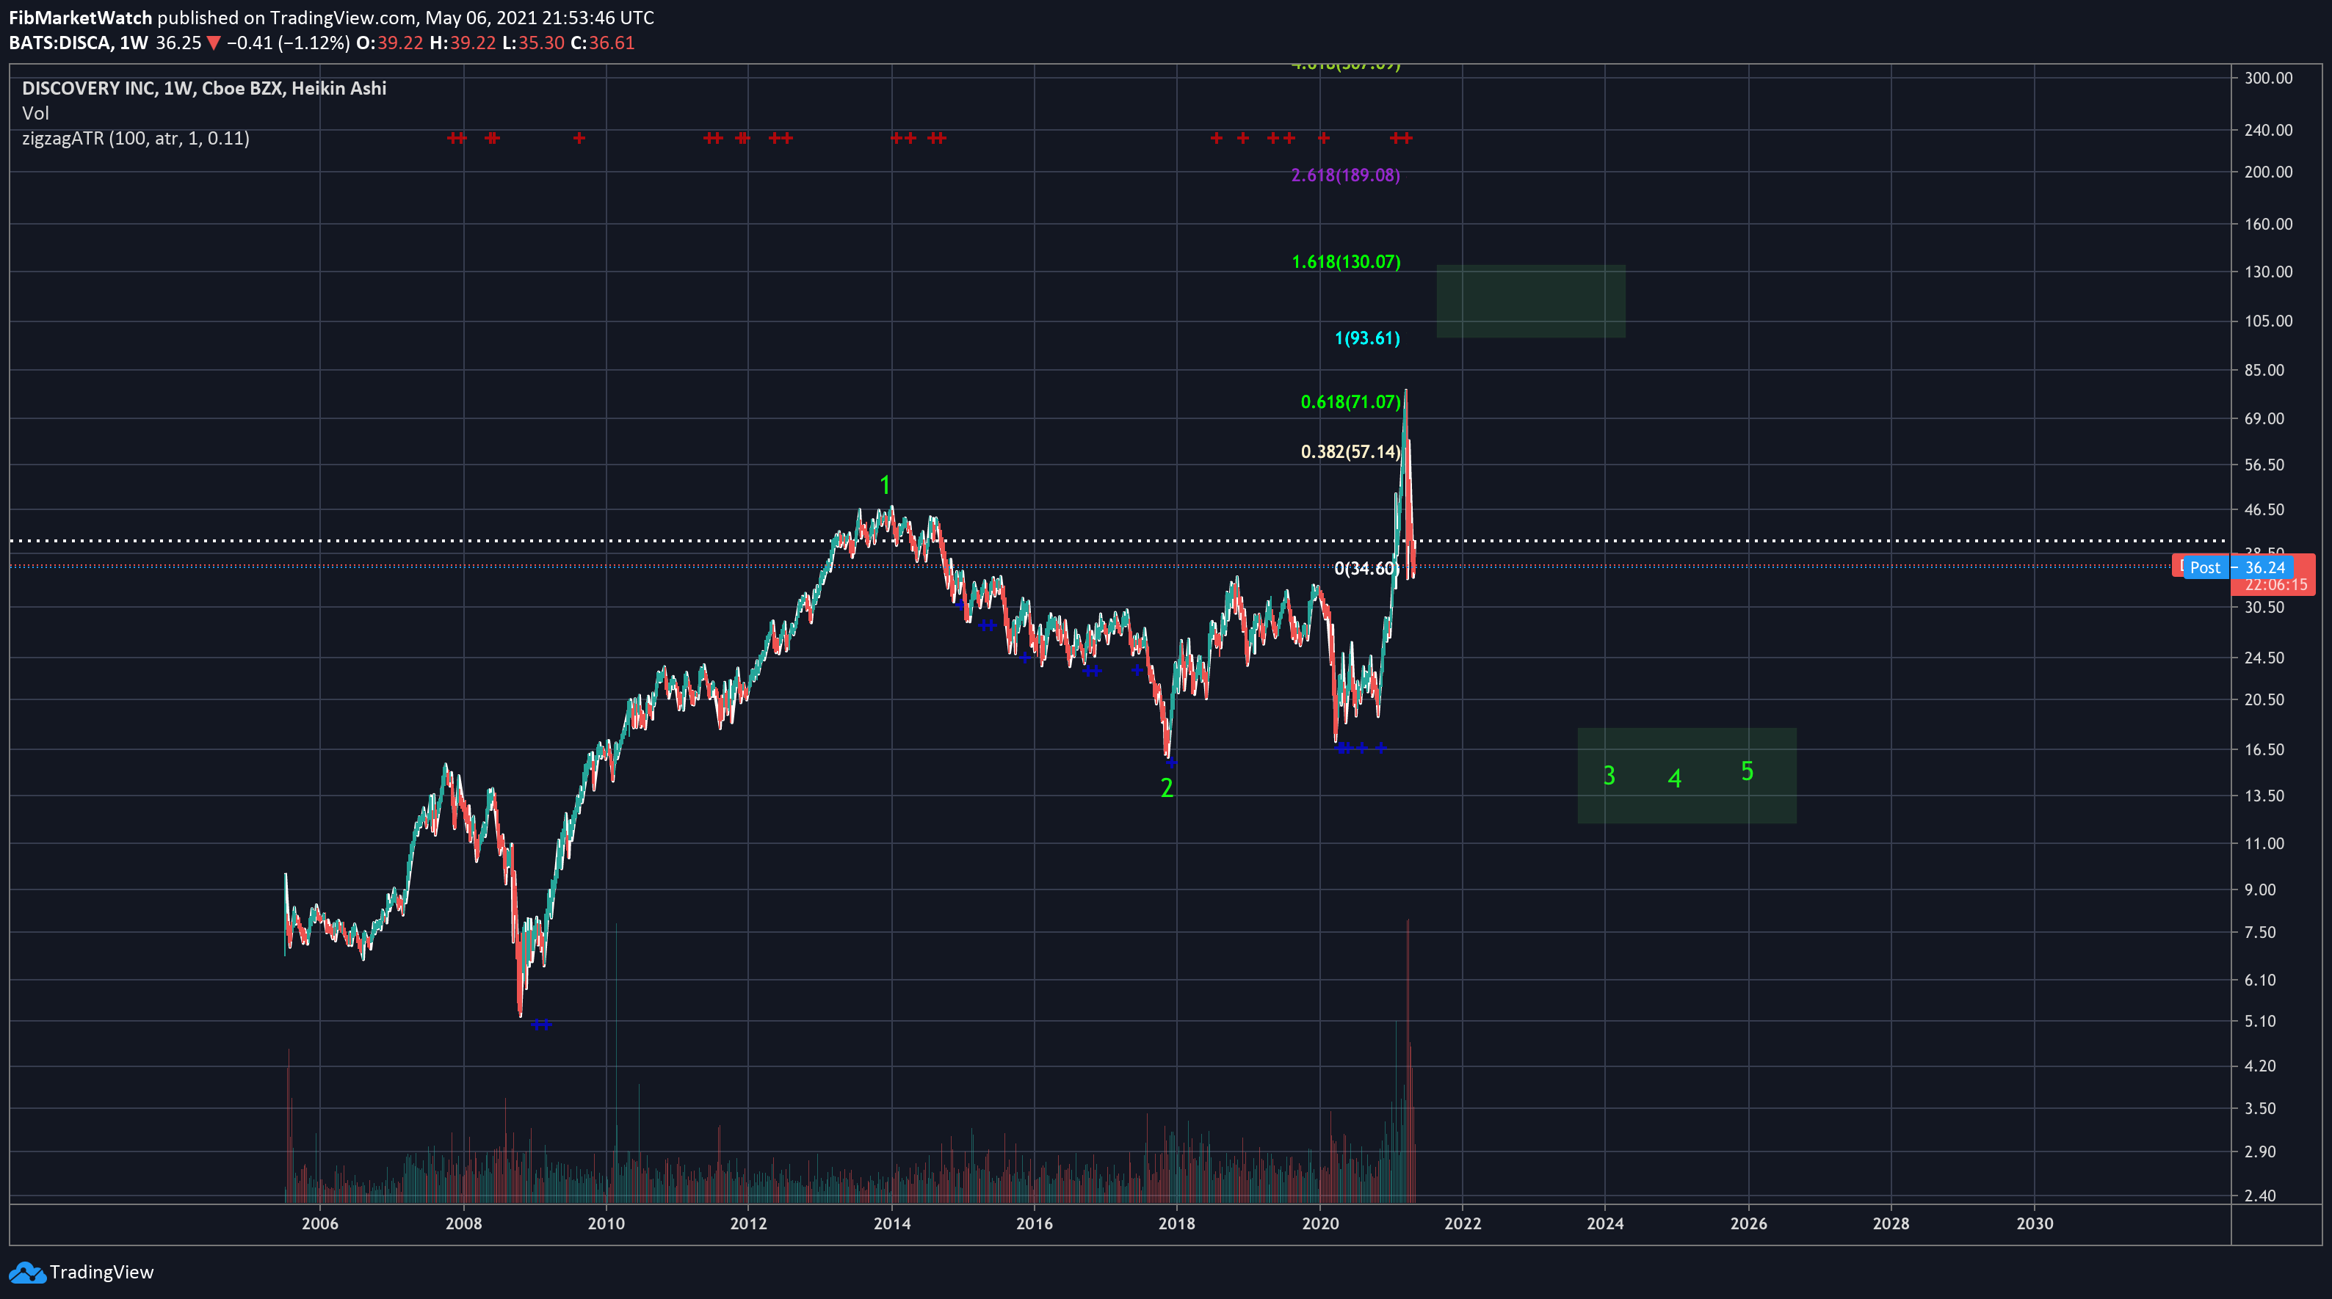The width and height of the screenshot is (2332, 1299).
Task: Click the 22:06:15 countdown timer
Action: (2276, 585)
